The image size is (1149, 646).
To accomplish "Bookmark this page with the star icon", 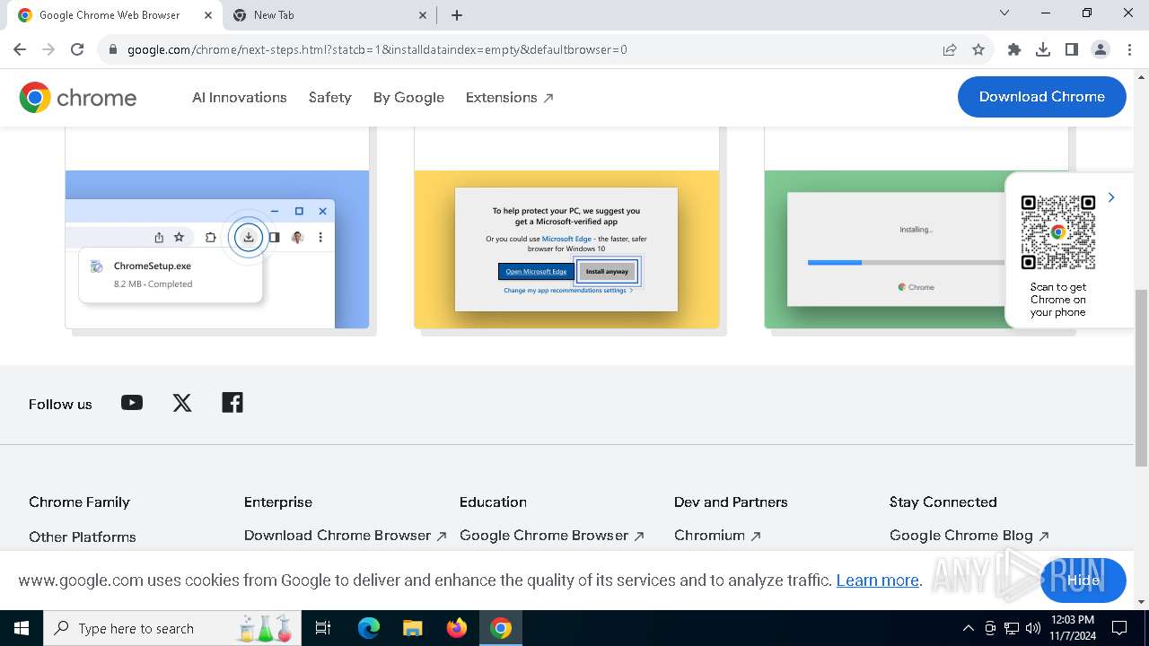I will [978, 49].
